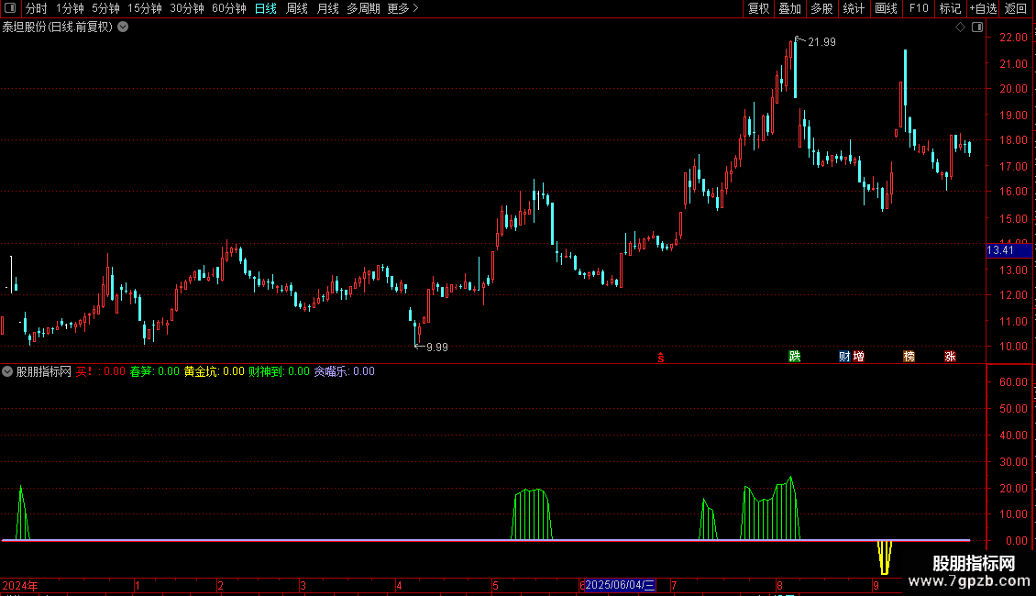Open the 多股 multi-stock view
Viewport: 1036px width, 596px height.
pos(821,8)
